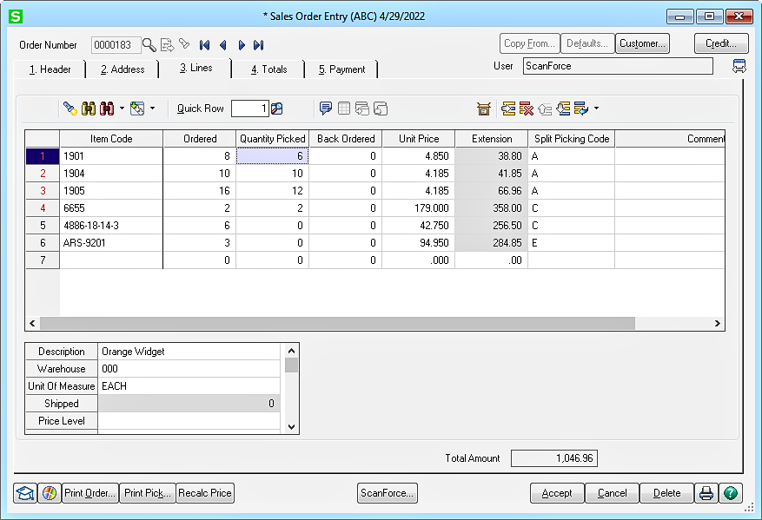
Task: Click the details panel scroll down arrow
Action: coord(292,427)
